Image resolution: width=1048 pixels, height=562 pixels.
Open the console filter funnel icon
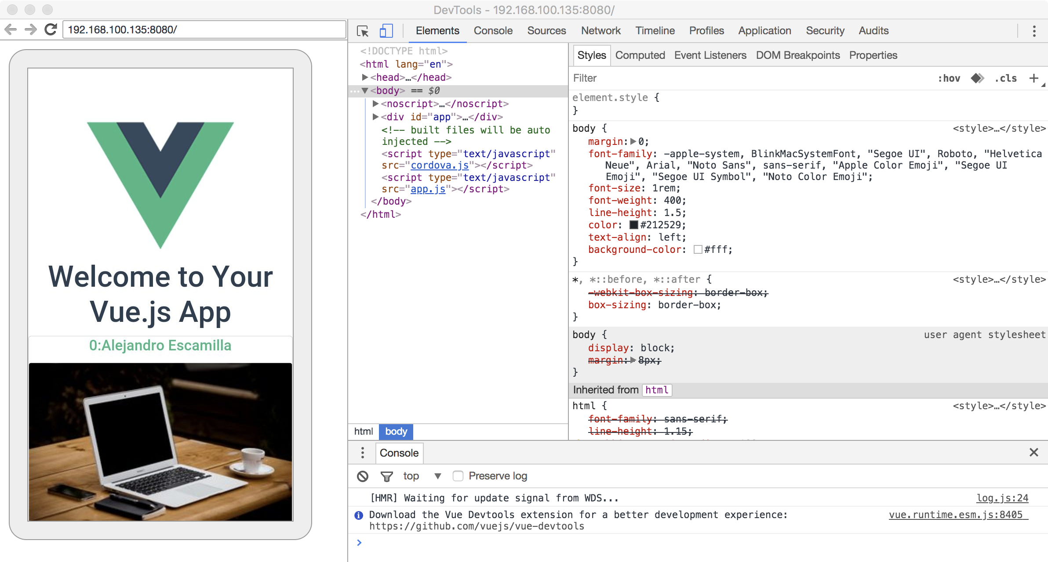coord(386,476)
